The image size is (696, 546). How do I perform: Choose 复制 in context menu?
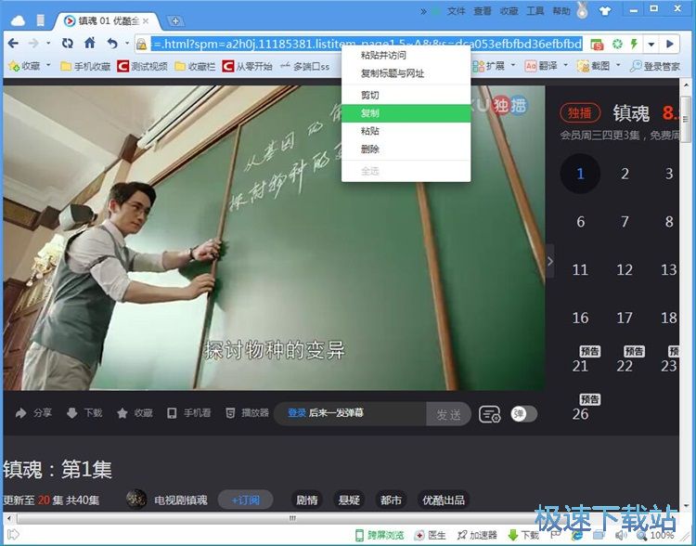tap(406, 113)
